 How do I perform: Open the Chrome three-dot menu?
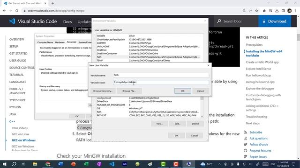pos(296,11)
